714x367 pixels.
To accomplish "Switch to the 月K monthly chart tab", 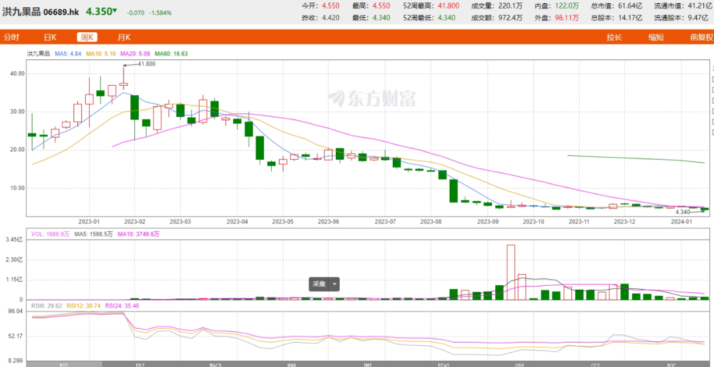I will 124,38.
